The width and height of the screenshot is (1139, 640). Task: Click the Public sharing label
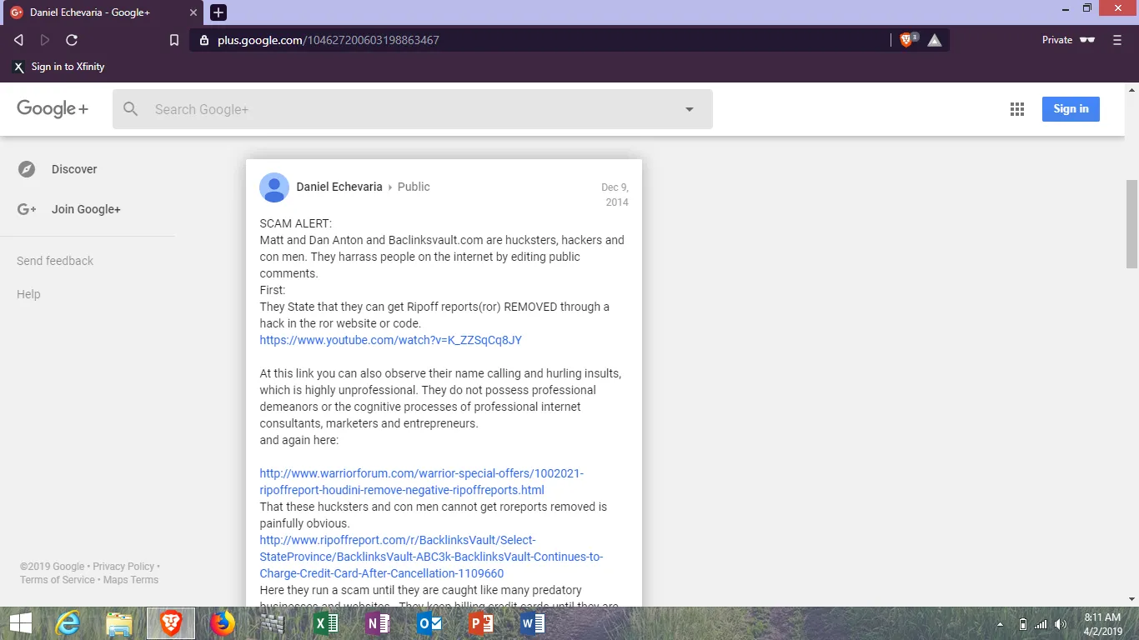414,187
